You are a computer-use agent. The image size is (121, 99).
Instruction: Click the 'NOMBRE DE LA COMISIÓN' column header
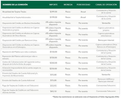(15, 5)
